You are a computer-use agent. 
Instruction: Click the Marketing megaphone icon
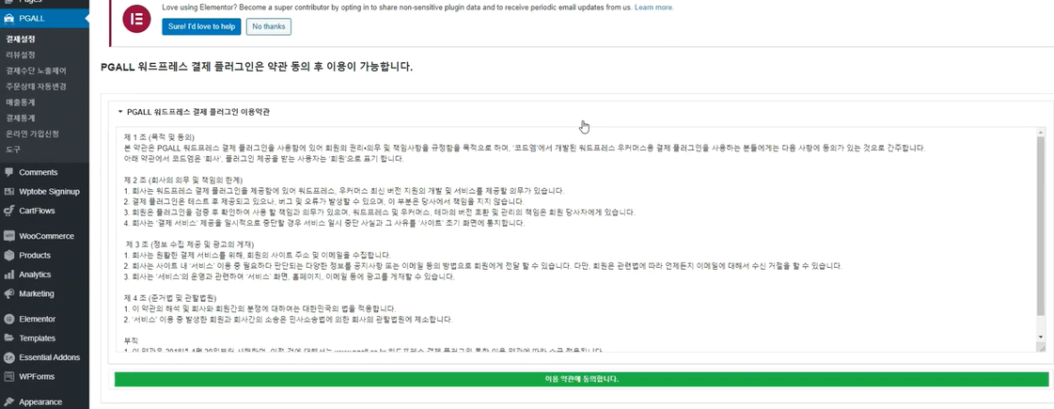point(8,294)
